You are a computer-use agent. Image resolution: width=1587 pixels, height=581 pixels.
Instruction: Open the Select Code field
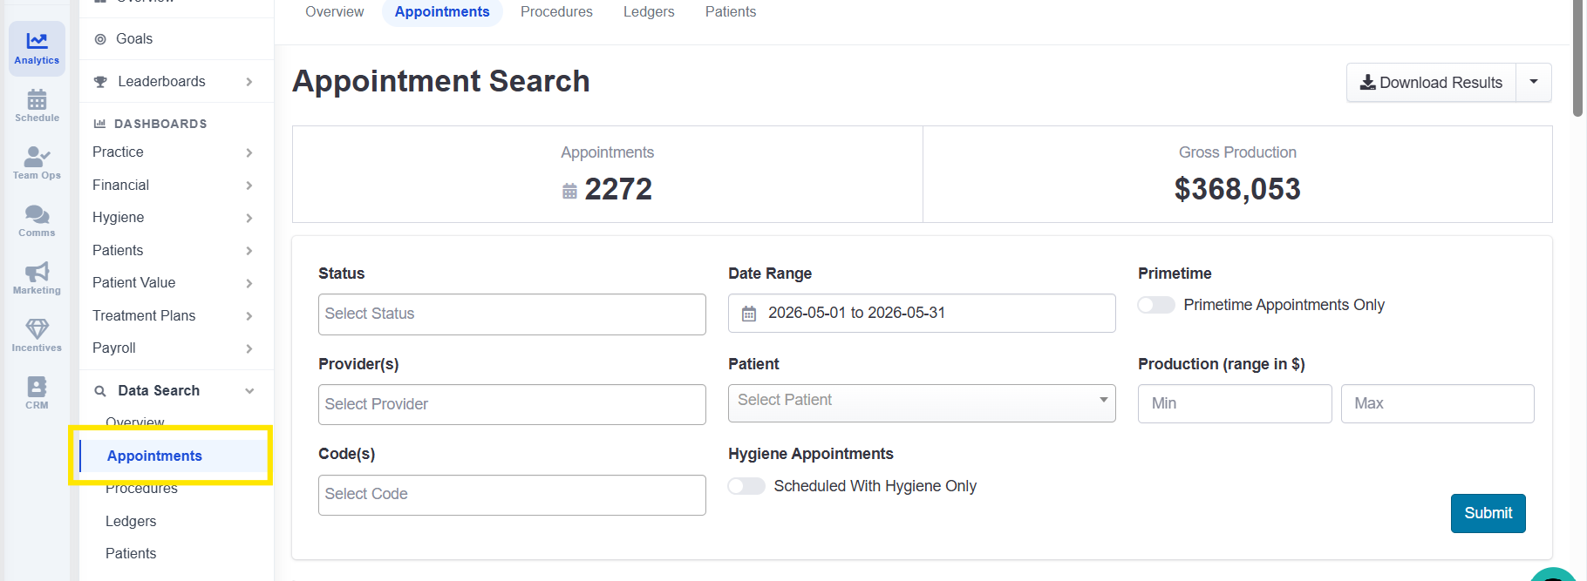point(512,495)
